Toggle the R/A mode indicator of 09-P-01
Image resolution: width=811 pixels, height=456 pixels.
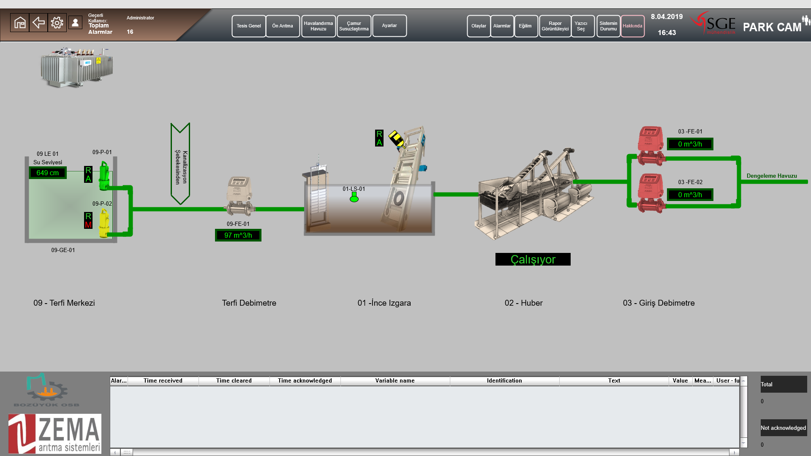coord(88,174)
